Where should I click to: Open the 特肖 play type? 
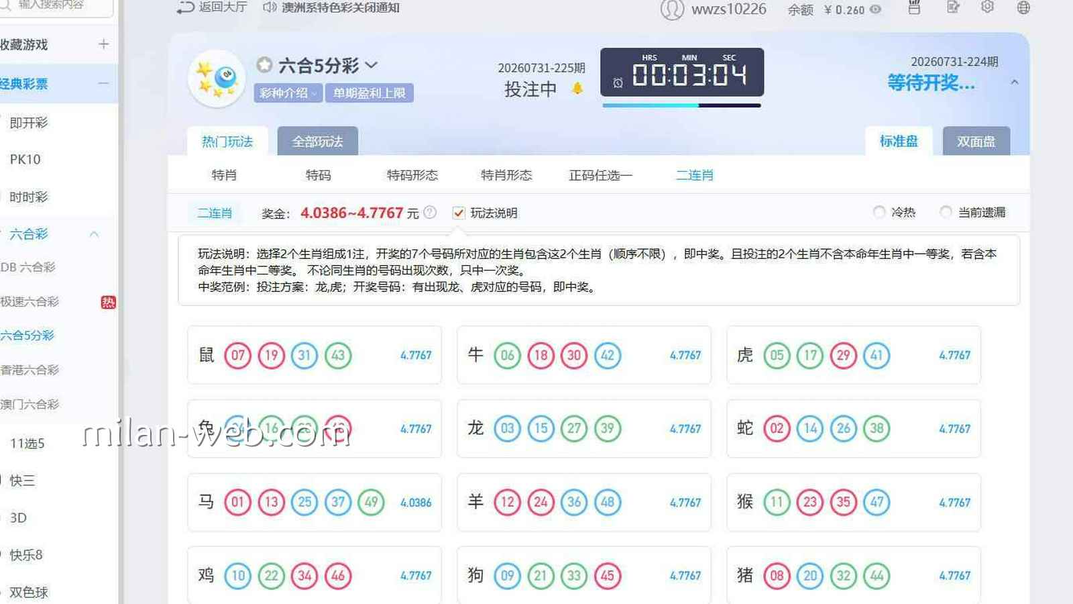point(224,175)
